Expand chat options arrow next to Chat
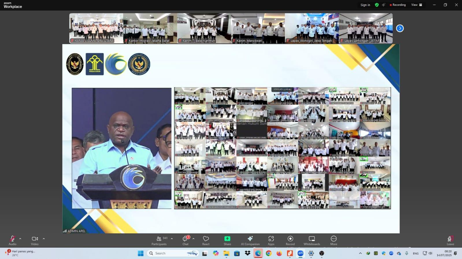Image resolution: width=462 pixels, height=259 pixels. coord(193,239)
